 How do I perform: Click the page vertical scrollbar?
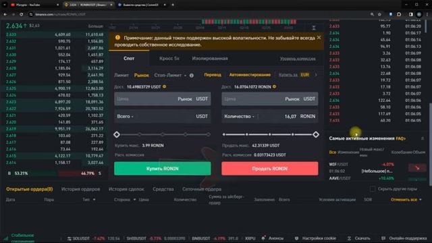(x=430, y=144)
